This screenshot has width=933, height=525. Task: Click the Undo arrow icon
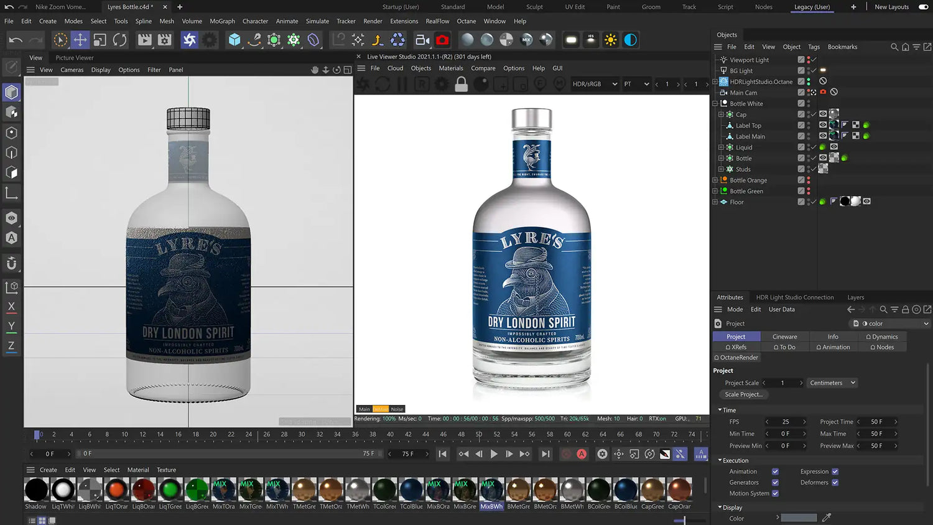16,40
